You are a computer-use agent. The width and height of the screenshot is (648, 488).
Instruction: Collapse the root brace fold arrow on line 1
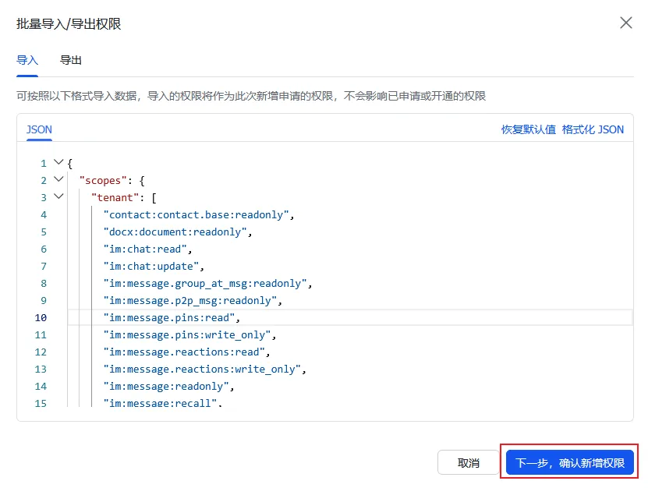click(x=58, y=162)
